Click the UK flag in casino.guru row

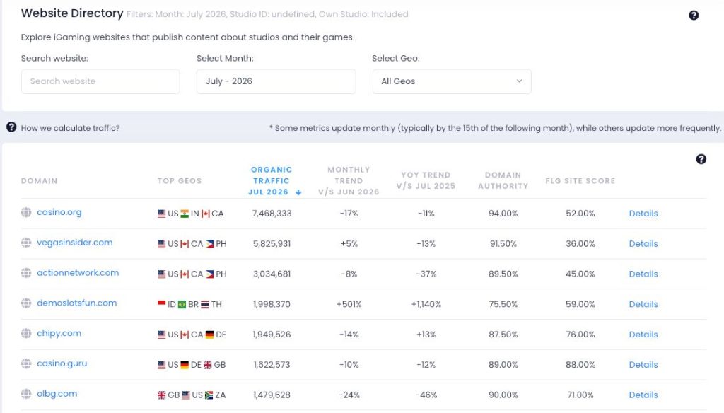[208, 365]
